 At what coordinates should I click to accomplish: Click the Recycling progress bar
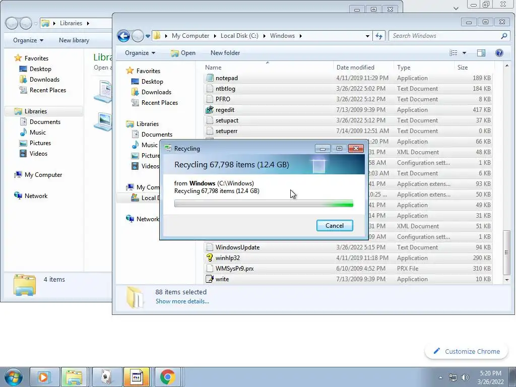(x=264, y=204)
